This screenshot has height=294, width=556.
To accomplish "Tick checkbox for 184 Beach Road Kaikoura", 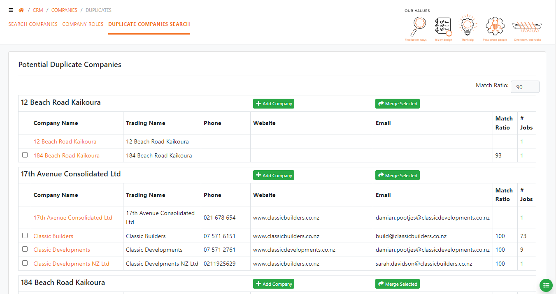I will pyautogui.click(x=25, y=155).
